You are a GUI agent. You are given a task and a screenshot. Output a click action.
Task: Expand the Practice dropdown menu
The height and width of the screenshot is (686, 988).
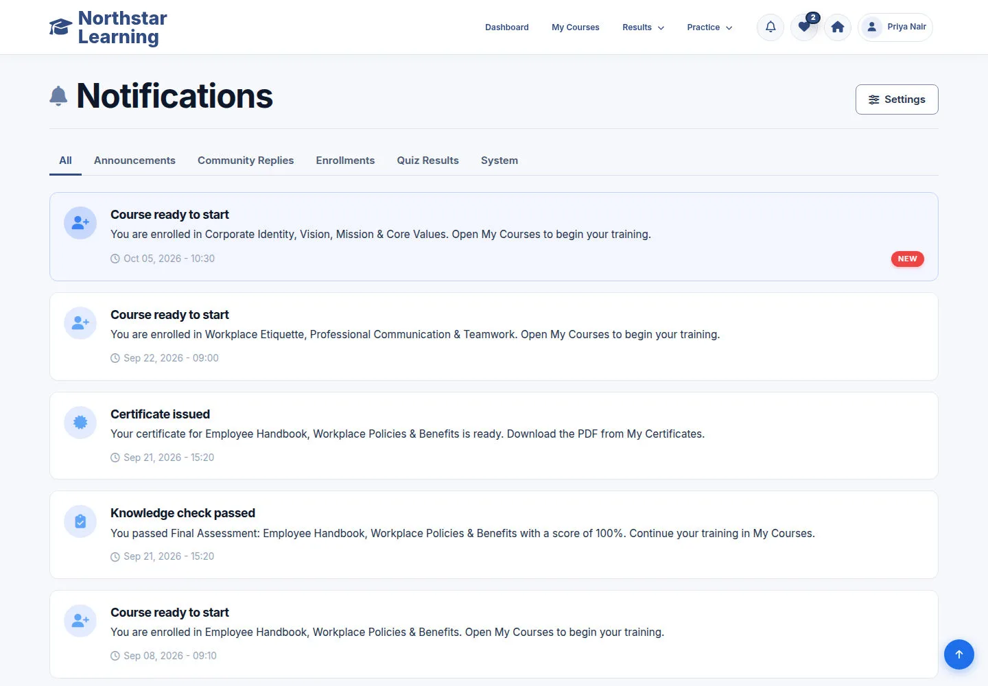tap(709, 27)
